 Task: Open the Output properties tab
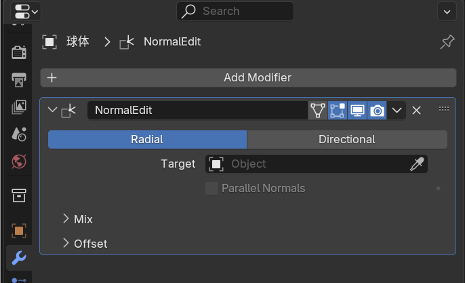click(19, 79)
